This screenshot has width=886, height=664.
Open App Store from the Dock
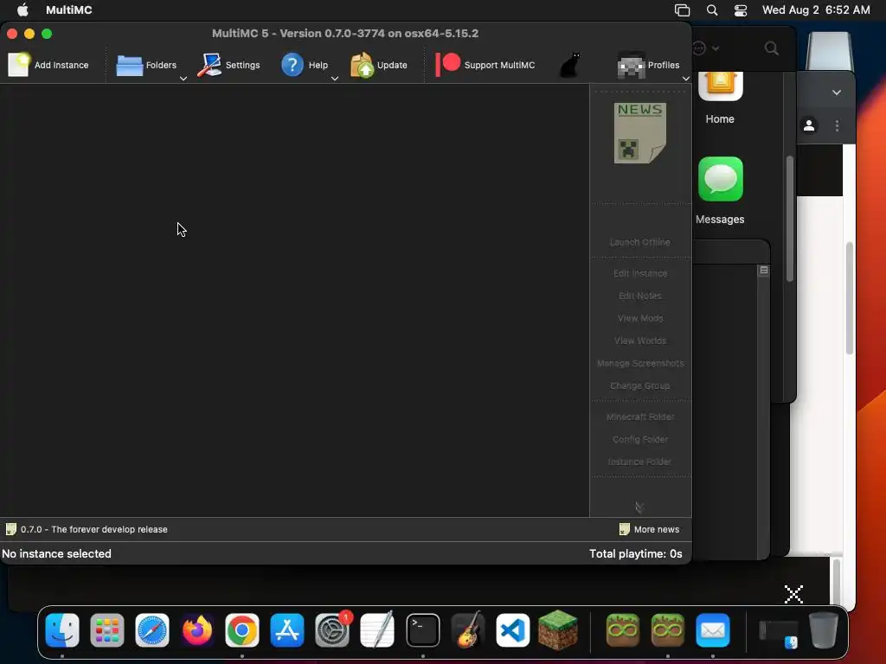point(287,630)
